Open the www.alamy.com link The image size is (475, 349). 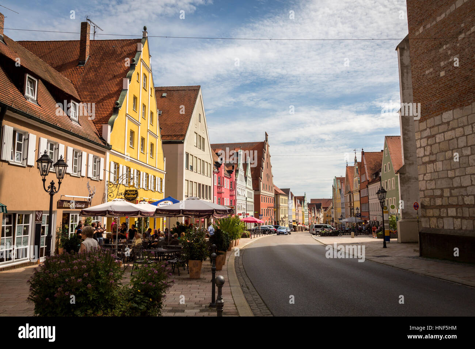(433, 338)
